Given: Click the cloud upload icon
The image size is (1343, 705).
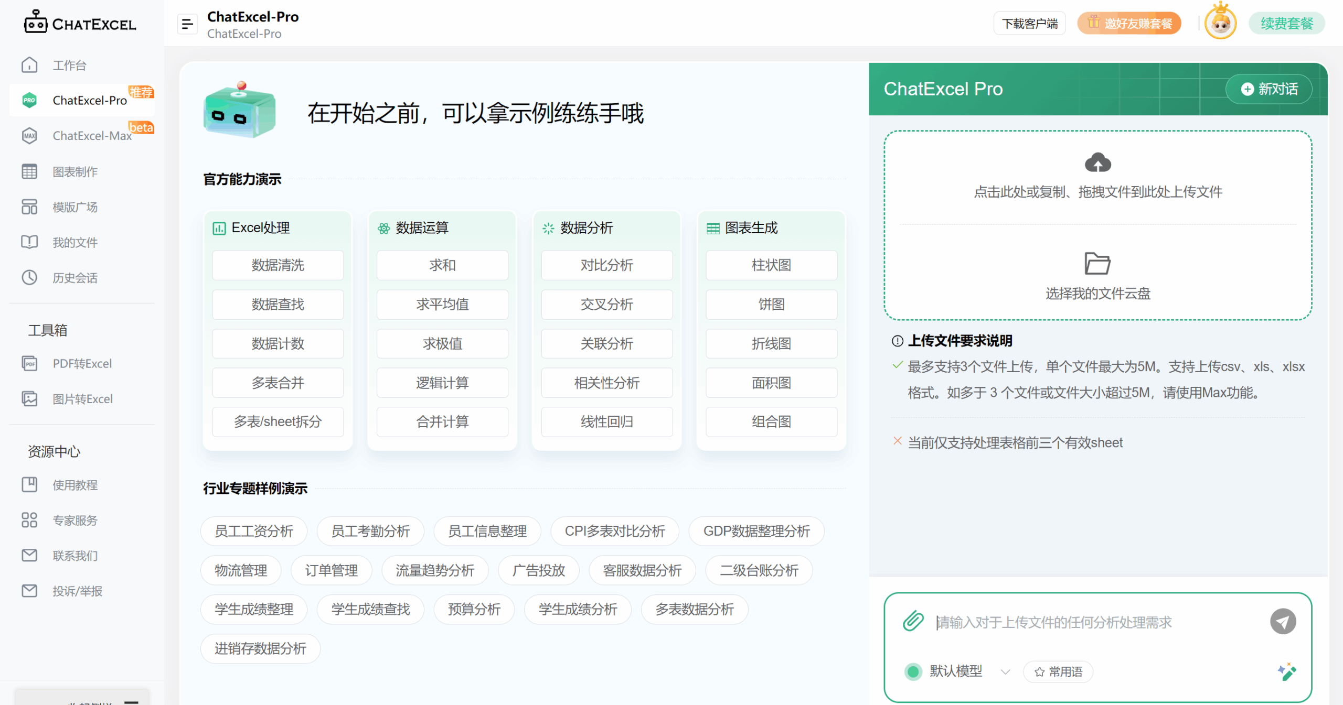Looking at the screenshot, I should point(1098,162).
